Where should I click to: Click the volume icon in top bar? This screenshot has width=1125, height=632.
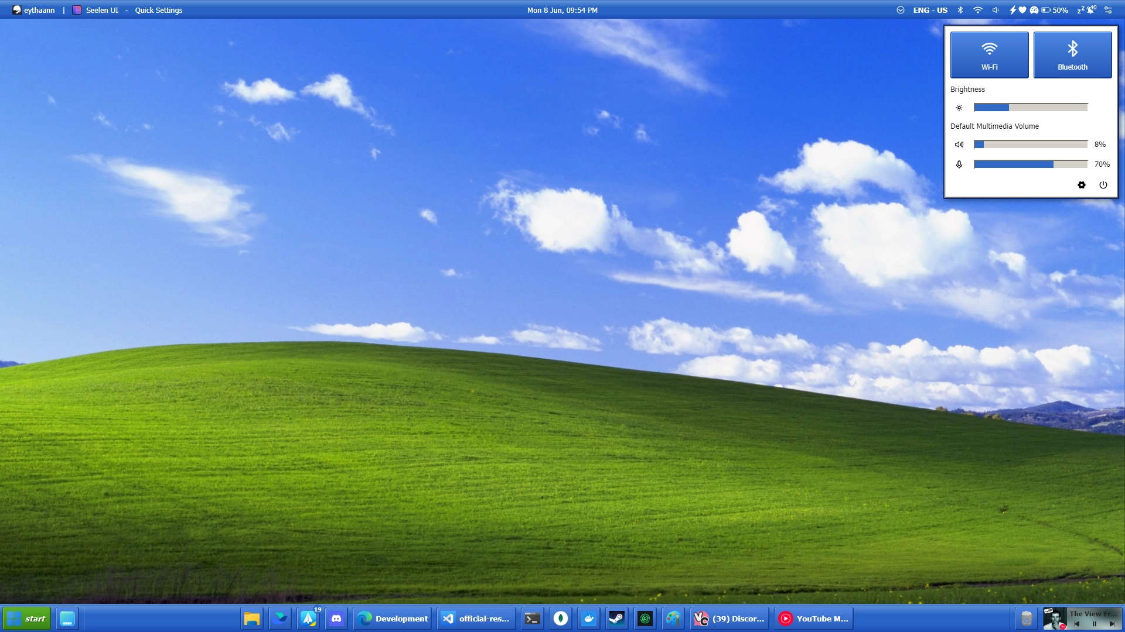coord(996,10)
